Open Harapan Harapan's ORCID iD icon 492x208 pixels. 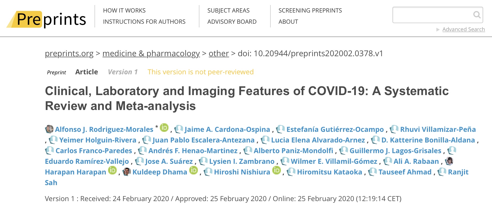click(x=112, y=170)
